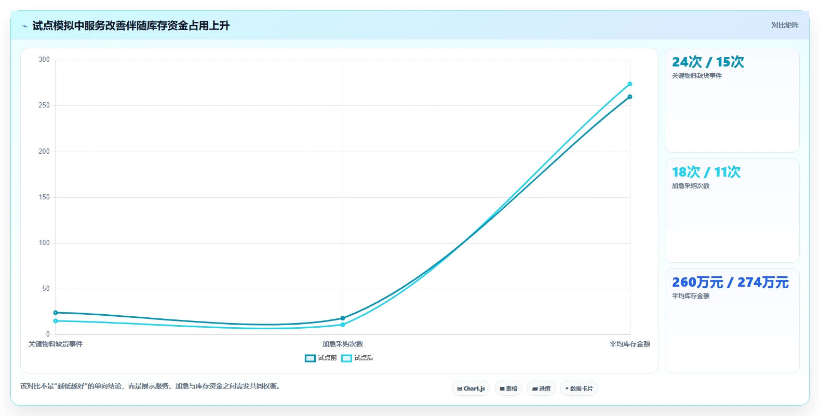Viewport: 820px width, 416px height.
Task: Click the 试点后 data point at 加急采购次数
Action: pyautogui.click(x=343, y=325)
